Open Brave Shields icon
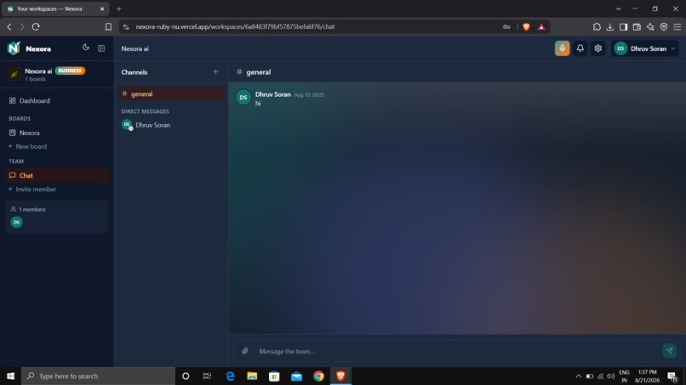The width and height of the screenshot is (686, 385). pyautogui.click(x=526, y=26)
